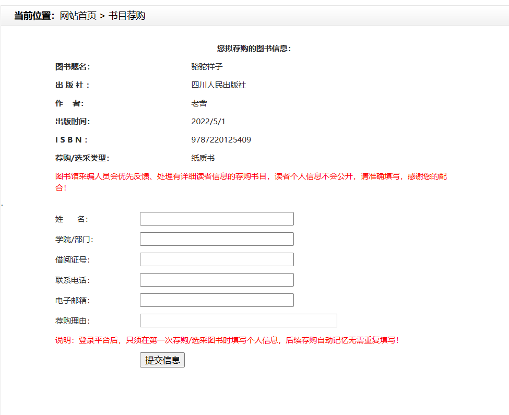
Task: Click the 网站首页 breadcrumb link
Action: (x=78, y=16)
